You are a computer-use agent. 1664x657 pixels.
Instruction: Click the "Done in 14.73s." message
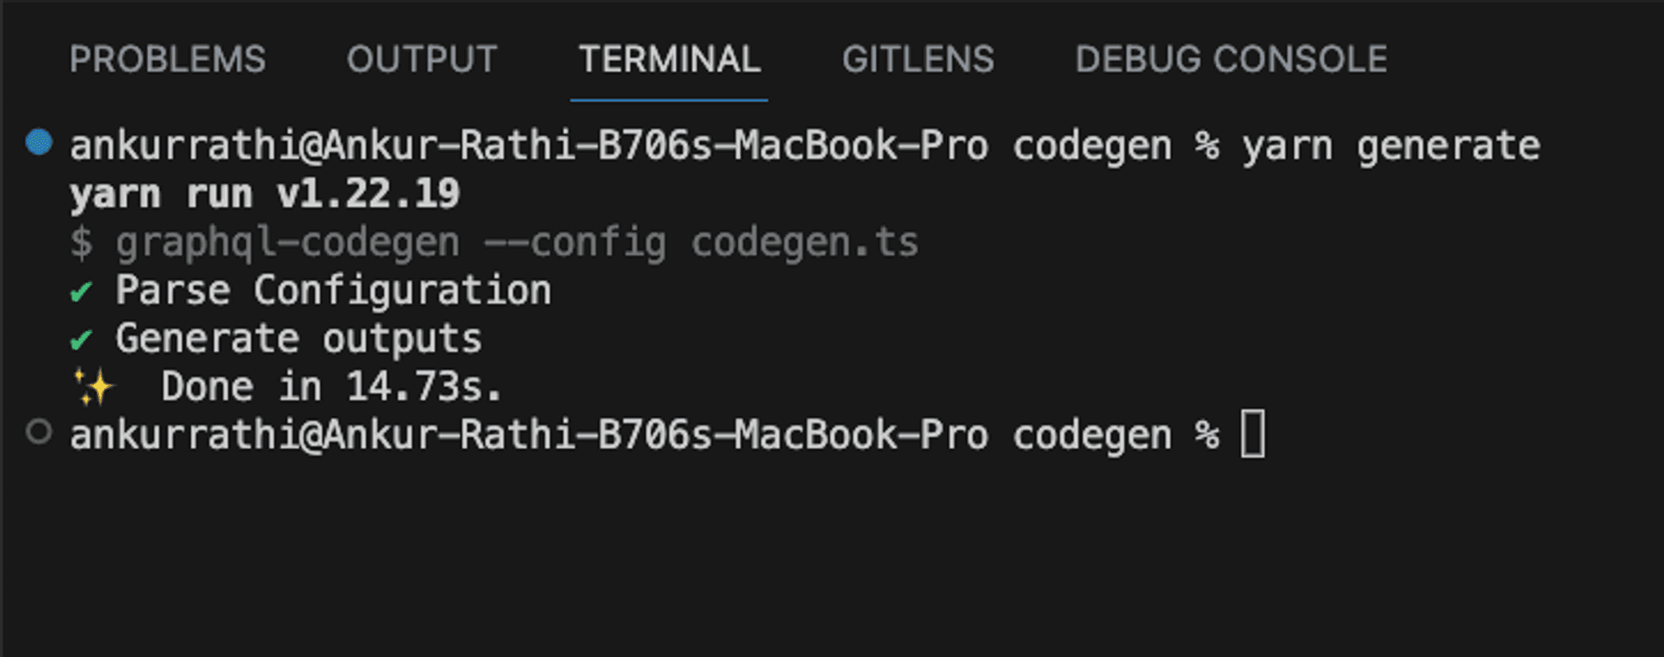[332, 387]
